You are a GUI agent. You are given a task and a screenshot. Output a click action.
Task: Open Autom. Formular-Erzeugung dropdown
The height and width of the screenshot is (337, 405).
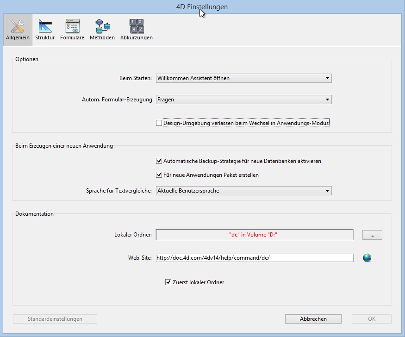pyautogui.click(x=243, y=99)
